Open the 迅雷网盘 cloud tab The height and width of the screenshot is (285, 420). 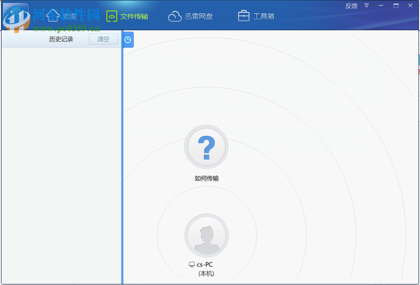(190, 16)
